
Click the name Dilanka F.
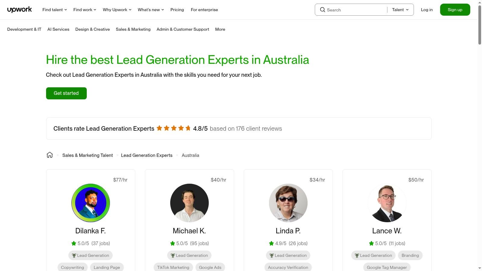[90, 231]
